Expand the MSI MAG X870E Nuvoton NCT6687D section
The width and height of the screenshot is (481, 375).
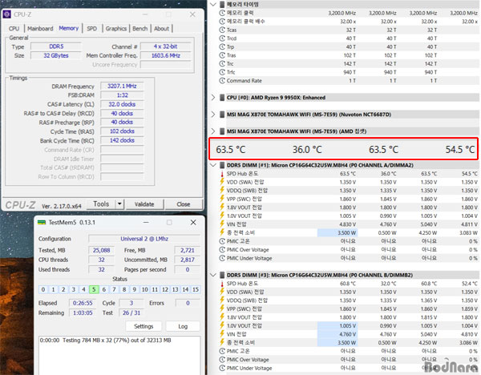(x=212, y=115)
